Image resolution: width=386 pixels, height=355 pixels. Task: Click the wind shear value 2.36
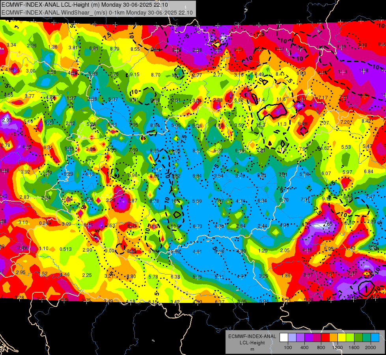(32, 46)
